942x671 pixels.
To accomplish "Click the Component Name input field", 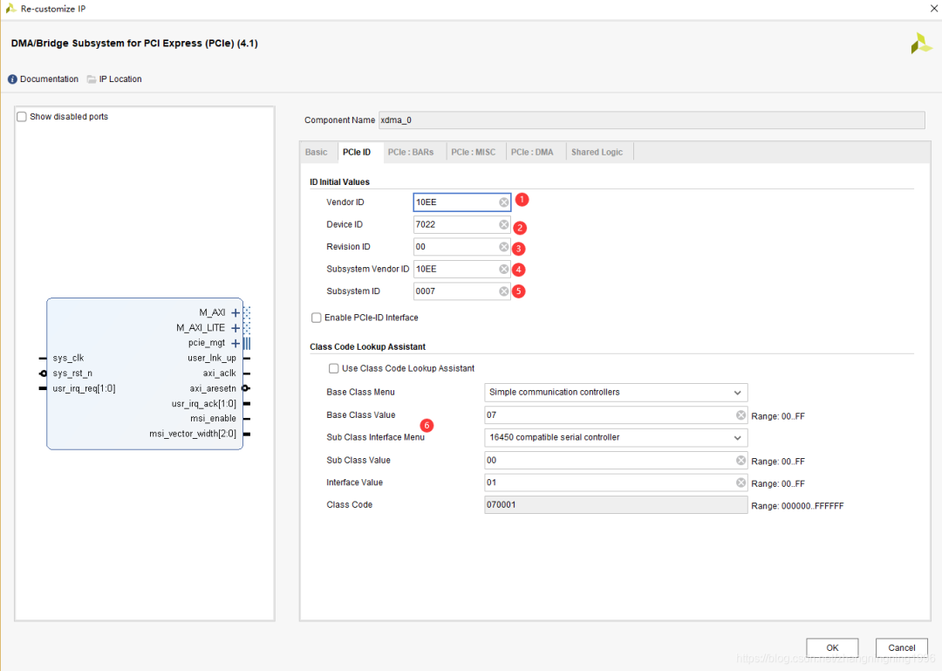I will 651,120.
